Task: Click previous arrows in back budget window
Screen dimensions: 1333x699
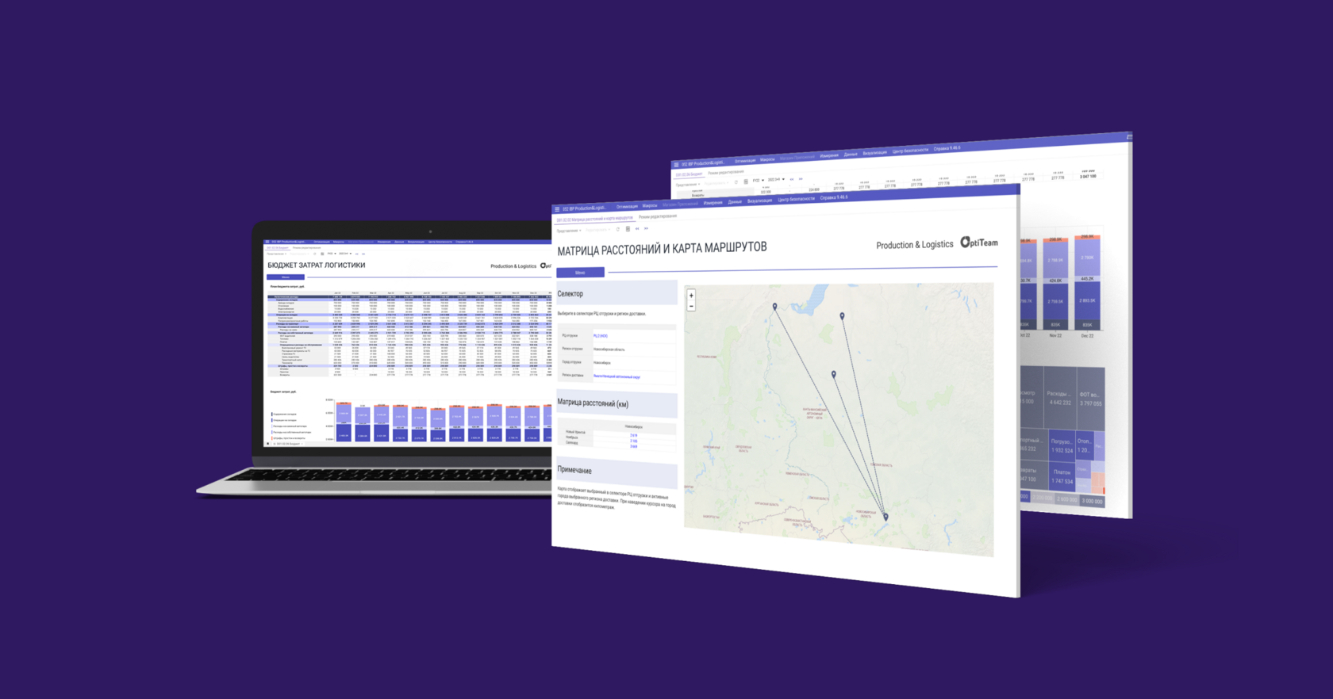Action: [792, 179]
